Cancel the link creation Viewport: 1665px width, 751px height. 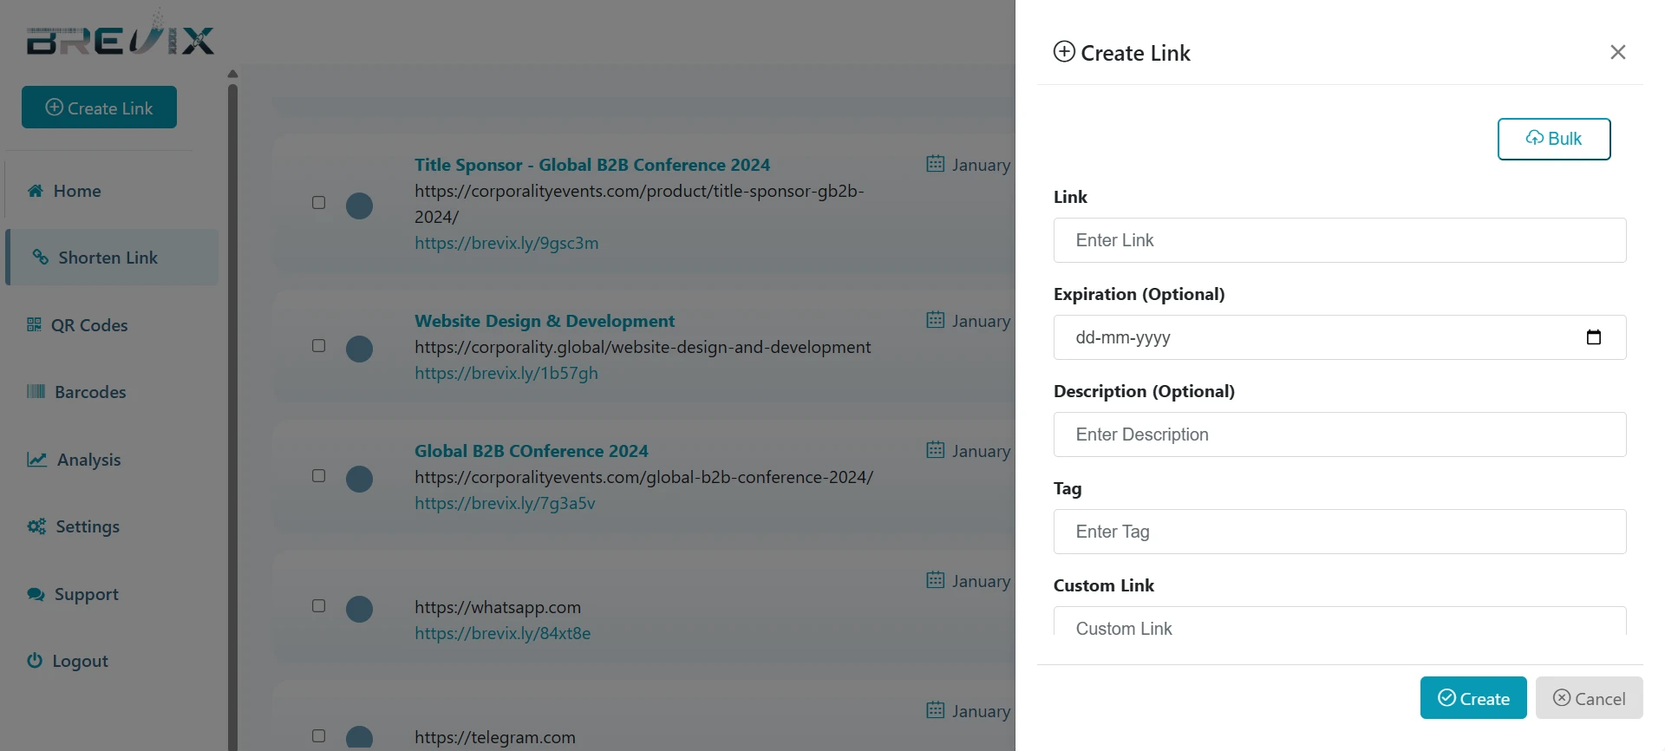[1589, 698]
